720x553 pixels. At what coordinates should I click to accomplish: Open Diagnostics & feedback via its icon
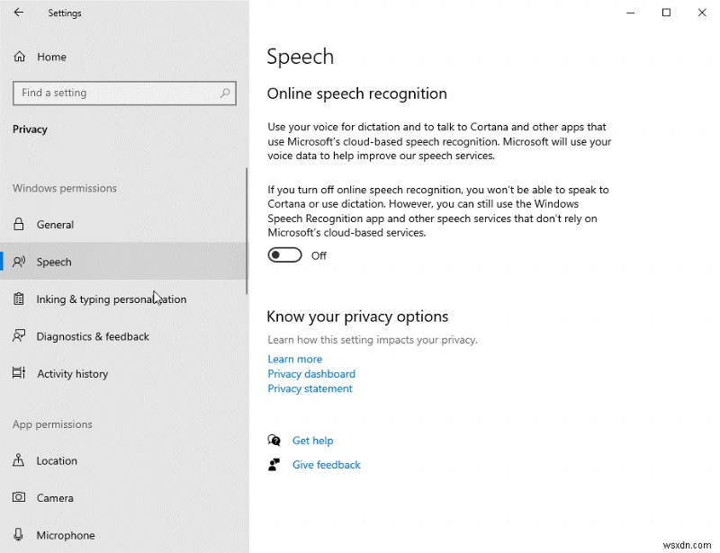(x=20, y=335)
